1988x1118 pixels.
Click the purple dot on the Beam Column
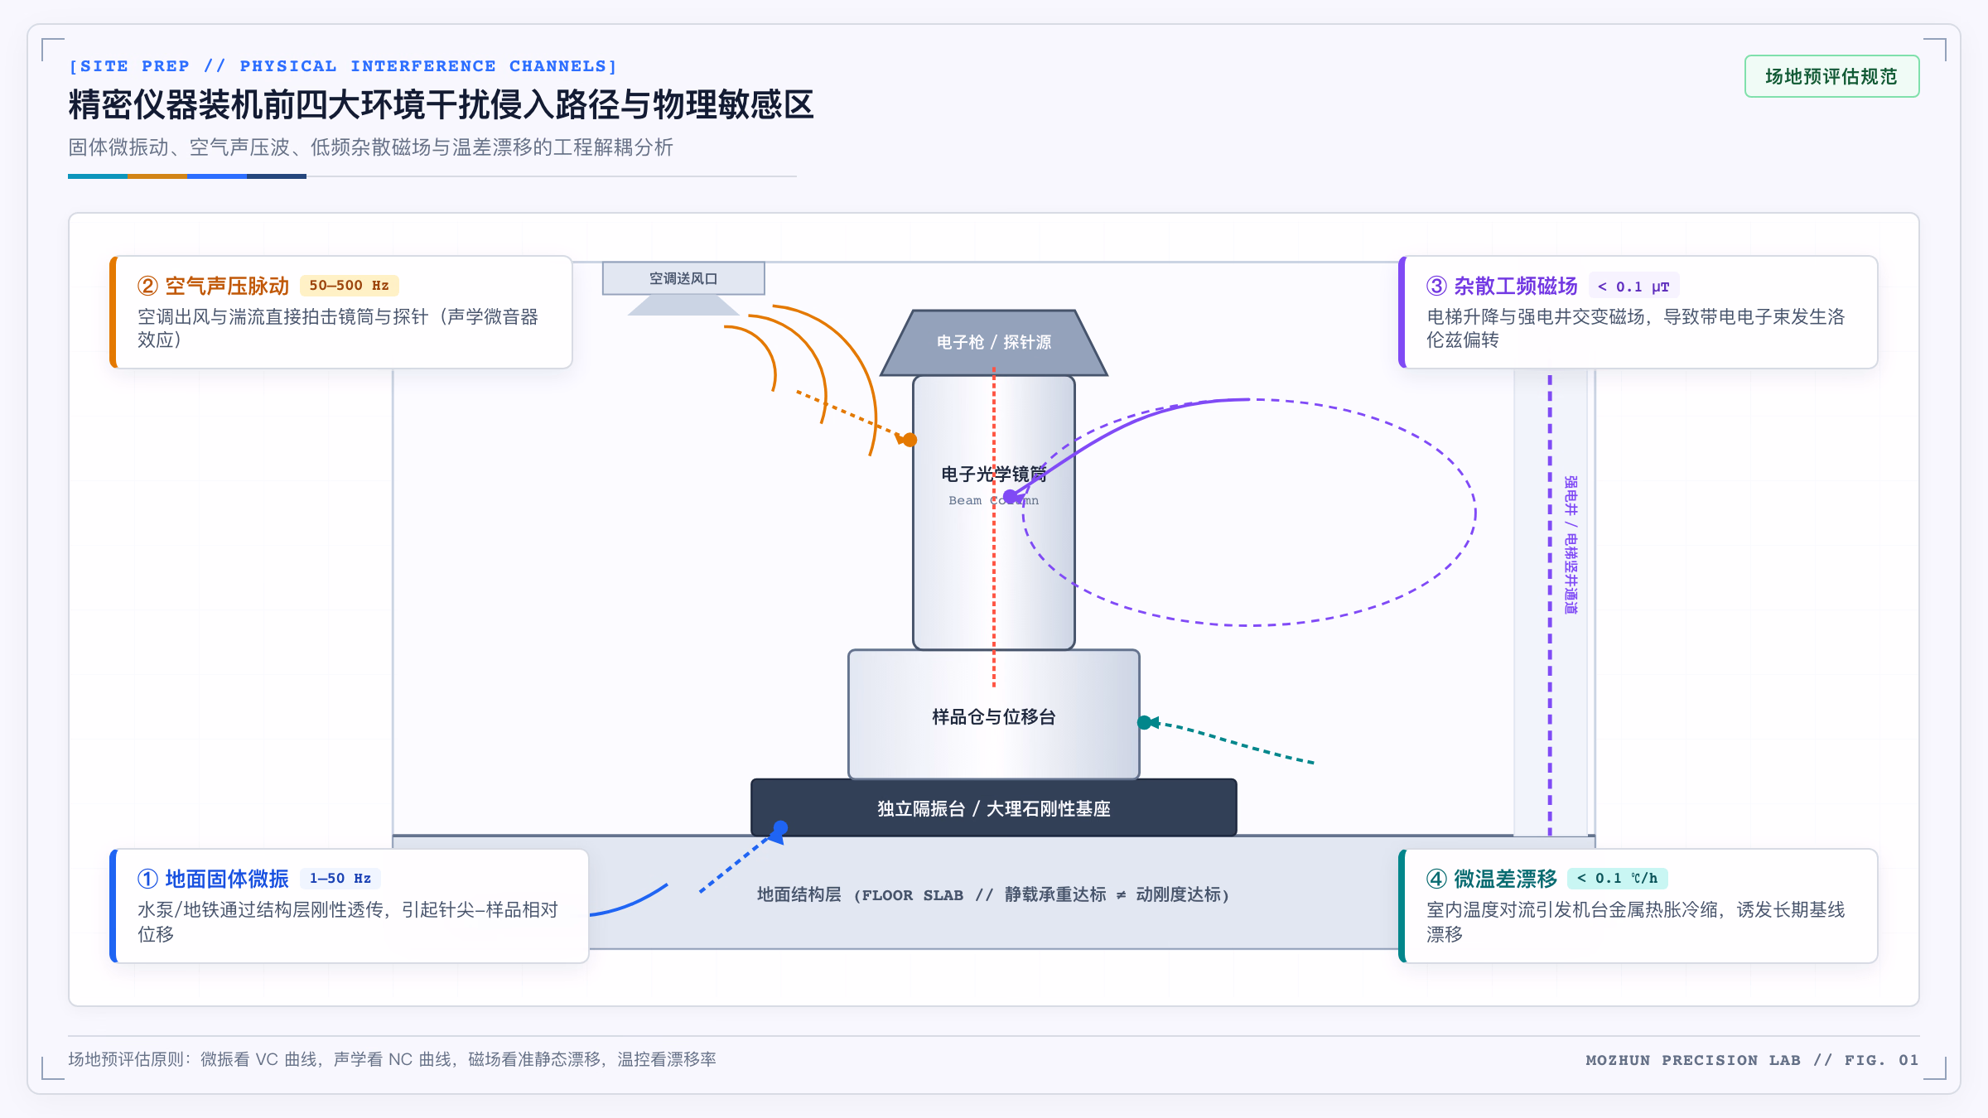pyautogui.click(x=1010, y=497)
